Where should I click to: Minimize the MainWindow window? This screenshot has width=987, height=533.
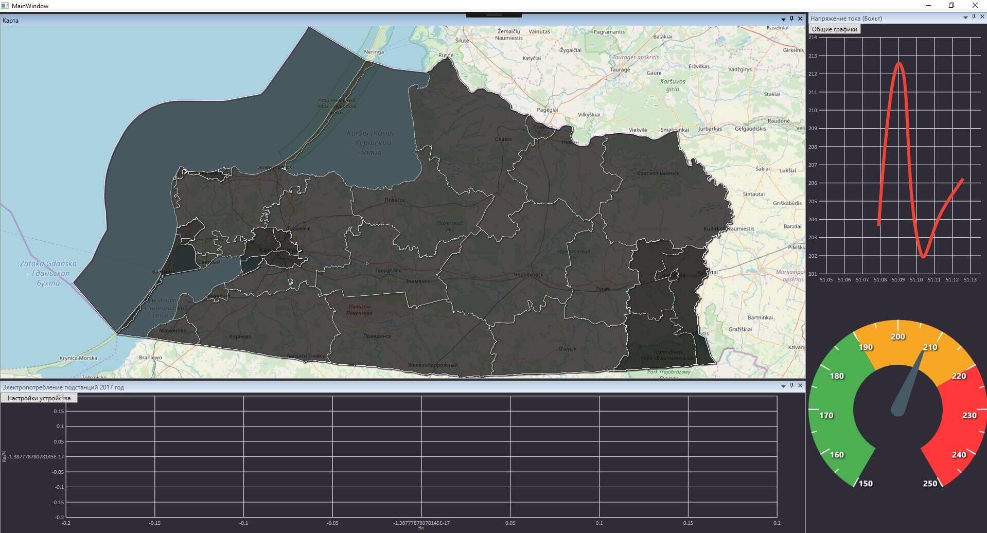[929, 6]
